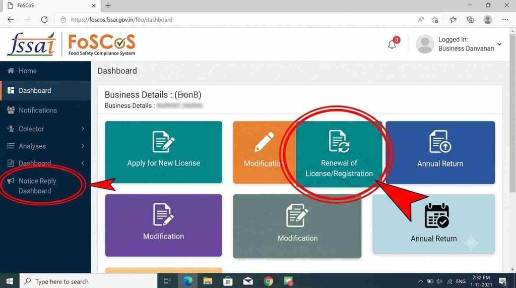Open dark blue Annual Return tile

[x=440, y=152]
